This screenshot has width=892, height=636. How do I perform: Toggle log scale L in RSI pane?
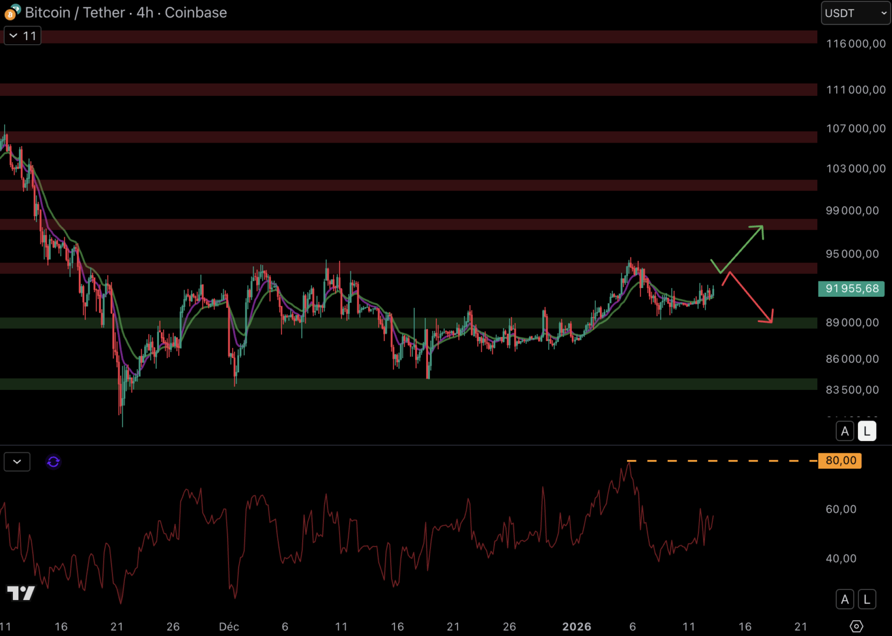(x=867, y=599)
